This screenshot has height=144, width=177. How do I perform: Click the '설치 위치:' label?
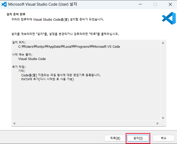(x=19, y=42)
